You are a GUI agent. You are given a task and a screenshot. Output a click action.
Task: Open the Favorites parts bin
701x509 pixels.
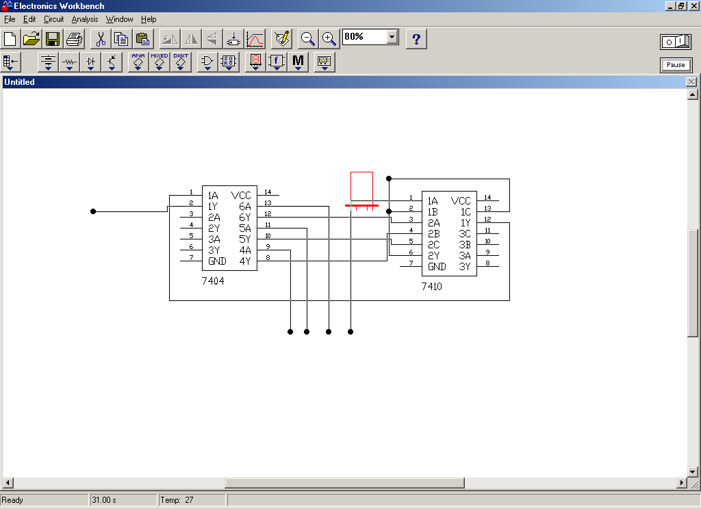pos(11,62)
